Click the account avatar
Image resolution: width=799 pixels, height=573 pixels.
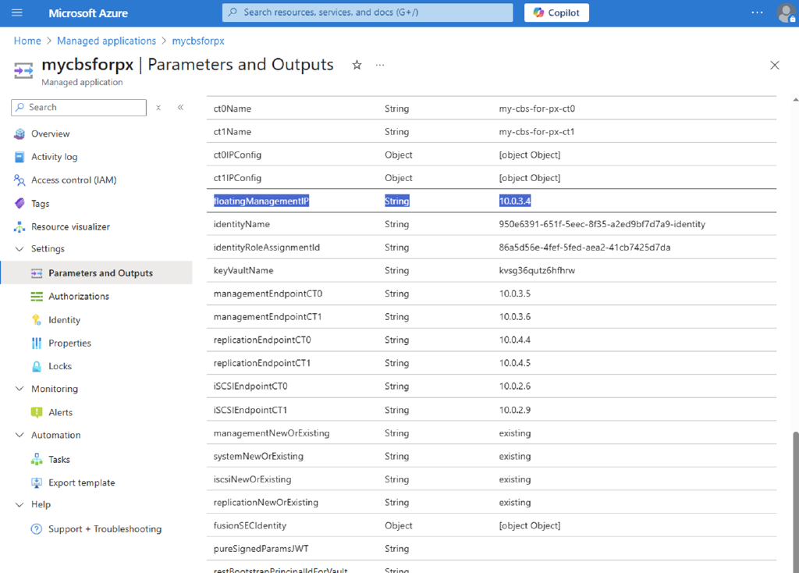(x=787, y=12)
